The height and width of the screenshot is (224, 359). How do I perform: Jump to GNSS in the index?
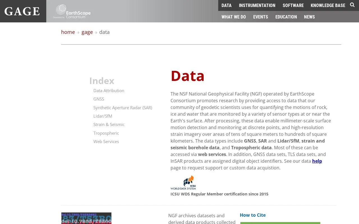99,99
